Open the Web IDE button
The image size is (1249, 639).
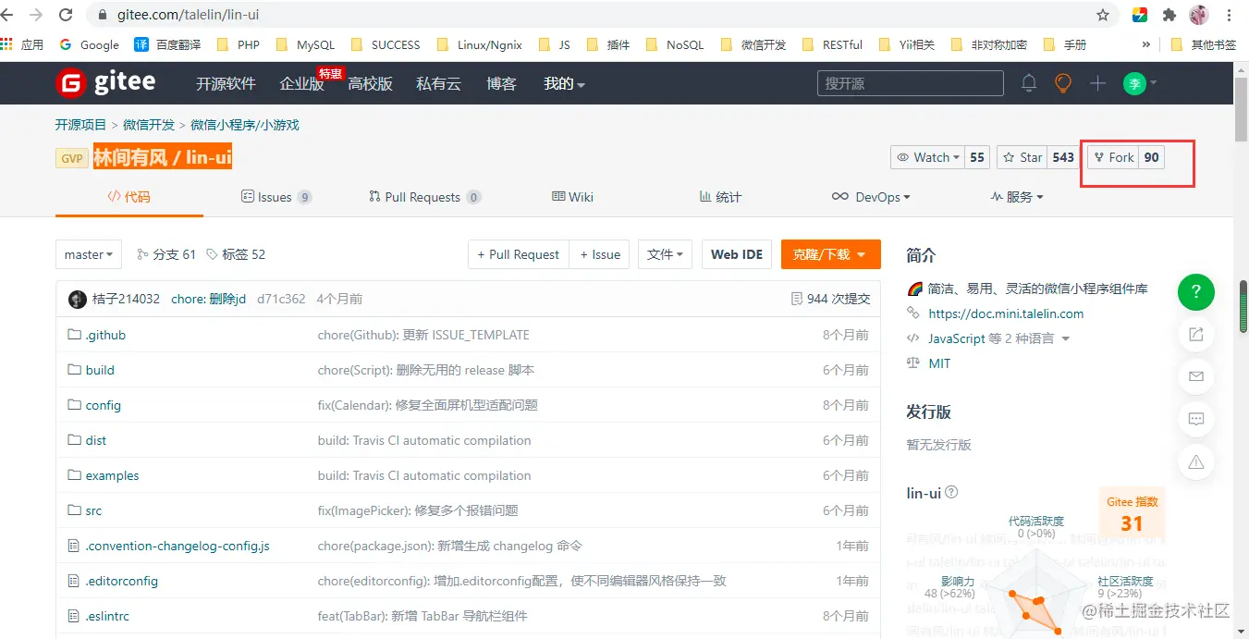click(737, 254)
